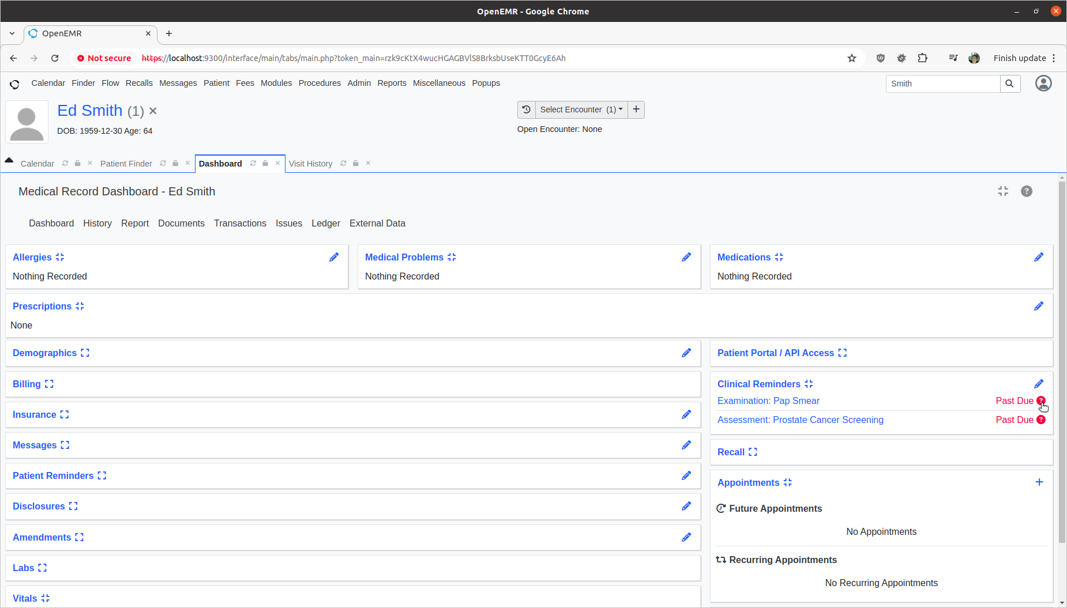Open encounter history clock icon

[526, 109]
